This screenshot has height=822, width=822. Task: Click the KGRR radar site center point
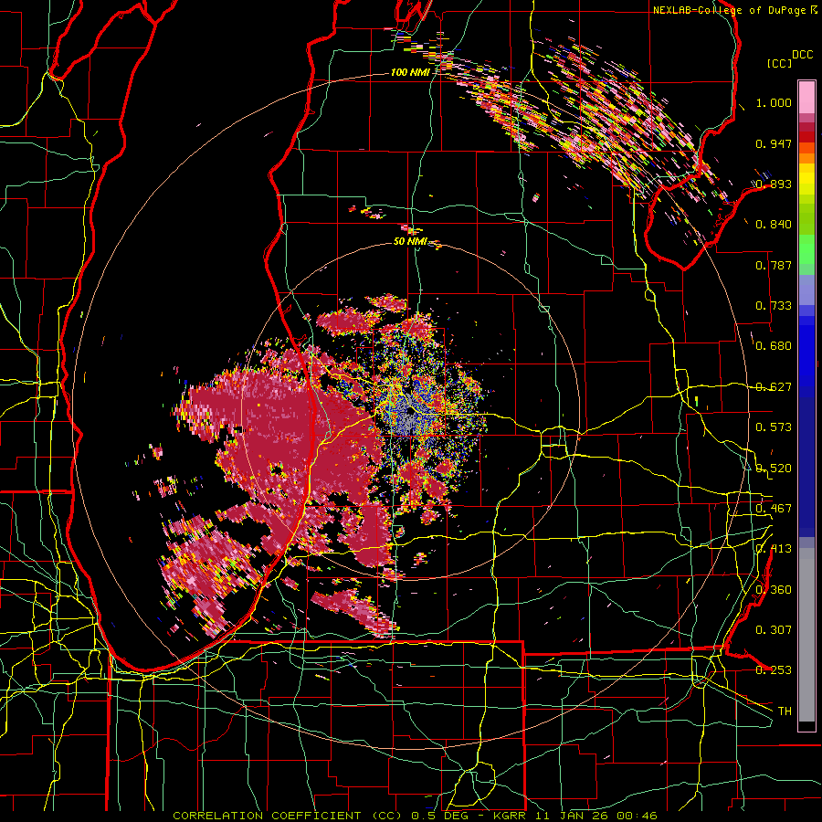pos(410,410)
